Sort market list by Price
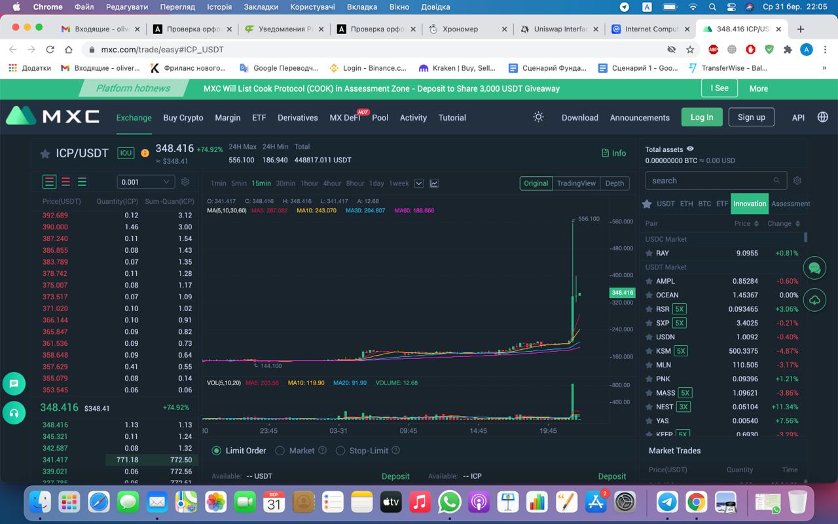838x524 pixels. click(746, 223)
